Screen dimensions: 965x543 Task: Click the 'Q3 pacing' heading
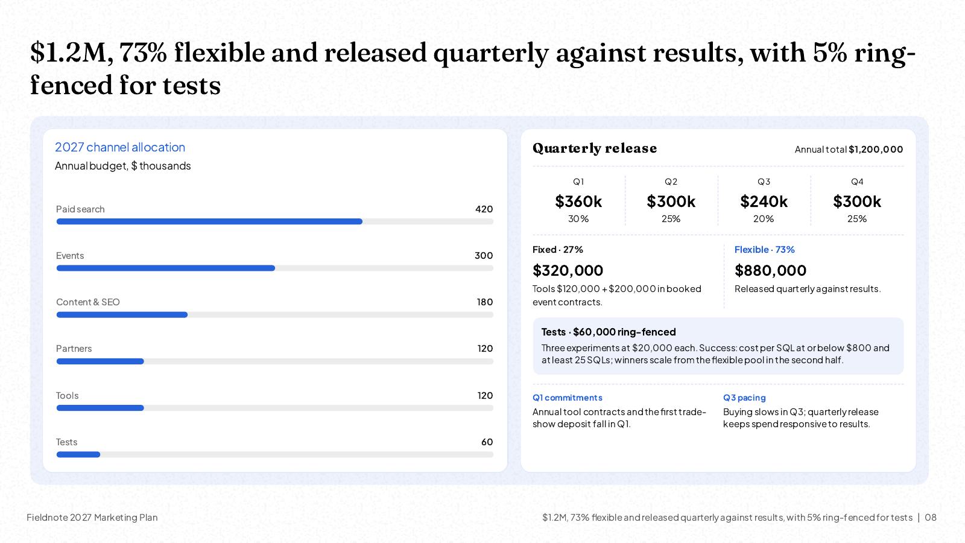[744, 398]
